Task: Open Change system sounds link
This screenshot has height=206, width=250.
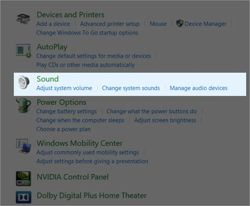Action: [131, 88]
